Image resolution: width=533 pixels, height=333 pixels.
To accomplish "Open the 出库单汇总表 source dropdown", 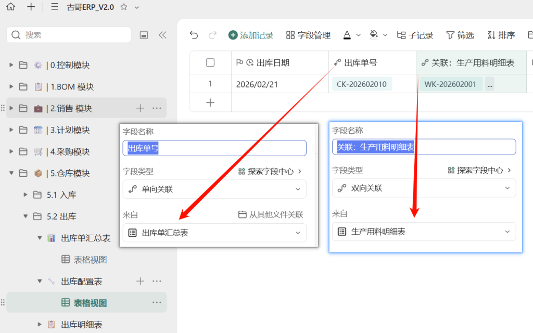I will [214, 233].
